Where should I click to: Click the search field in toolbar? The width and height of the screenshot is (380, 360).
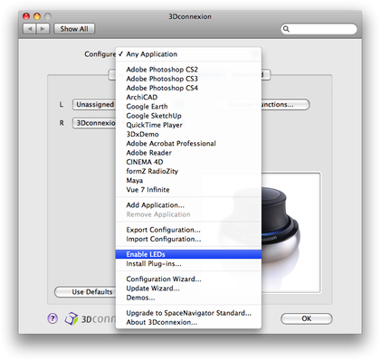coord(318,29)
